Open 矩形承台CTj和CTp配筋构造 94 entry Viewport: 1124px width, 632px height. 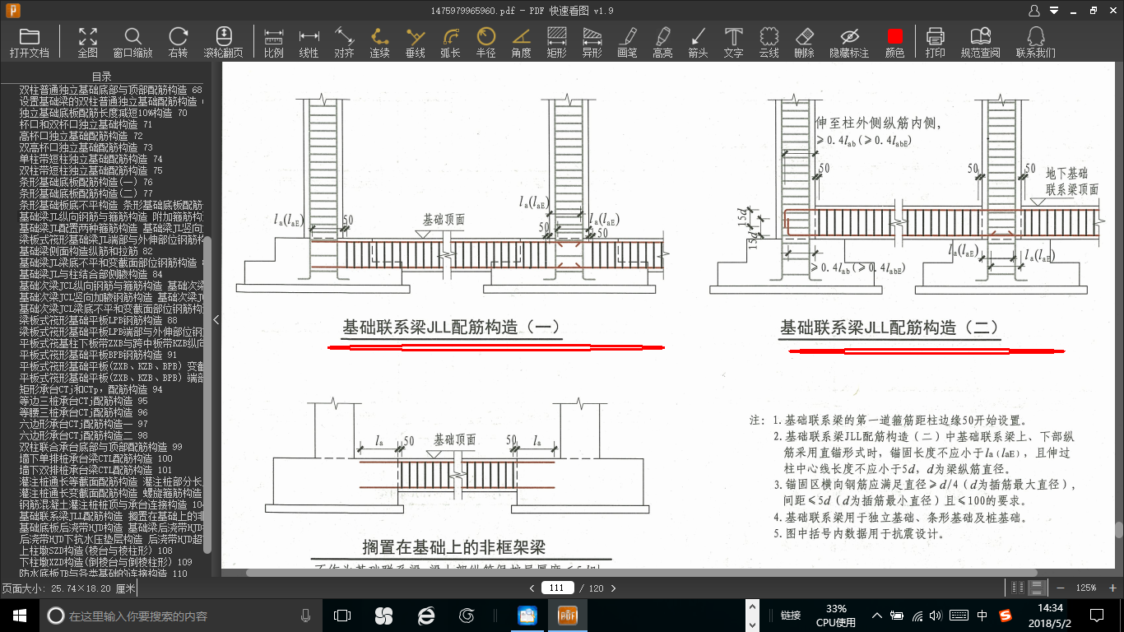[x=91, y=389]
